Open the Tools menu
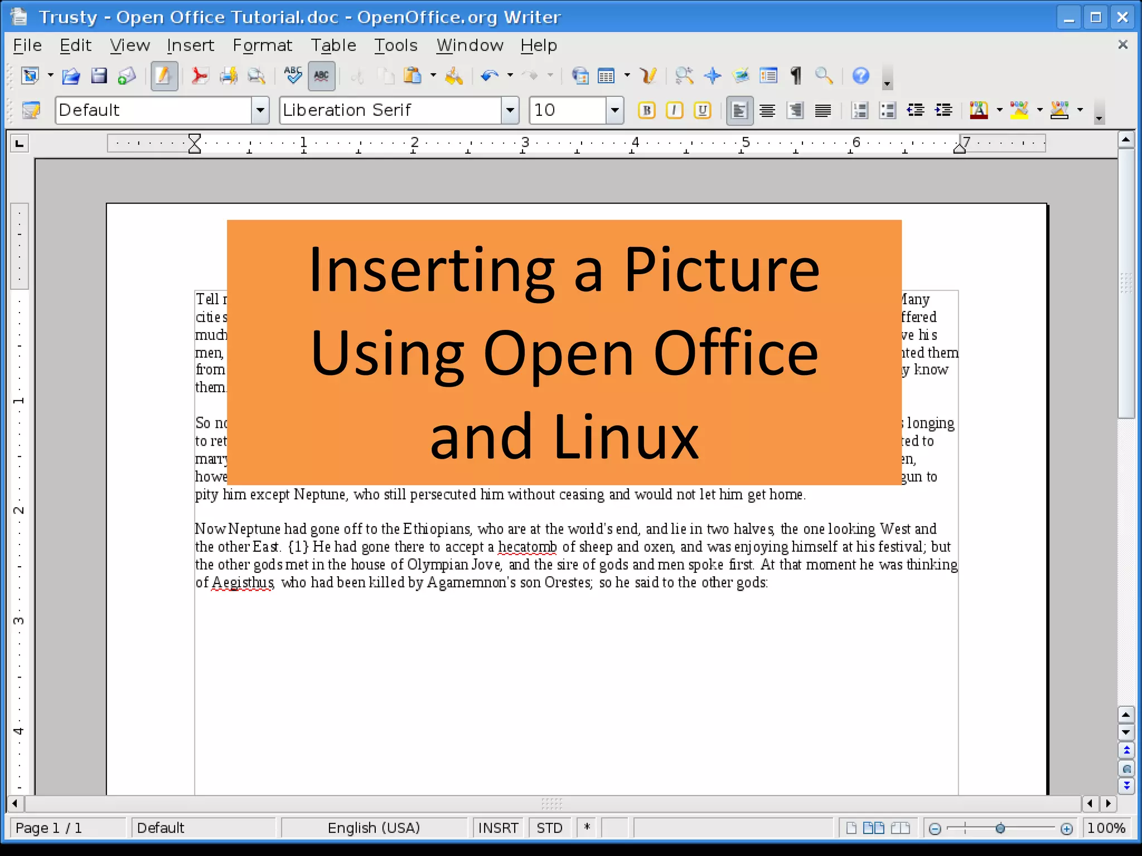This screenshot has height=856, width=1142. (x=395, y=45)
